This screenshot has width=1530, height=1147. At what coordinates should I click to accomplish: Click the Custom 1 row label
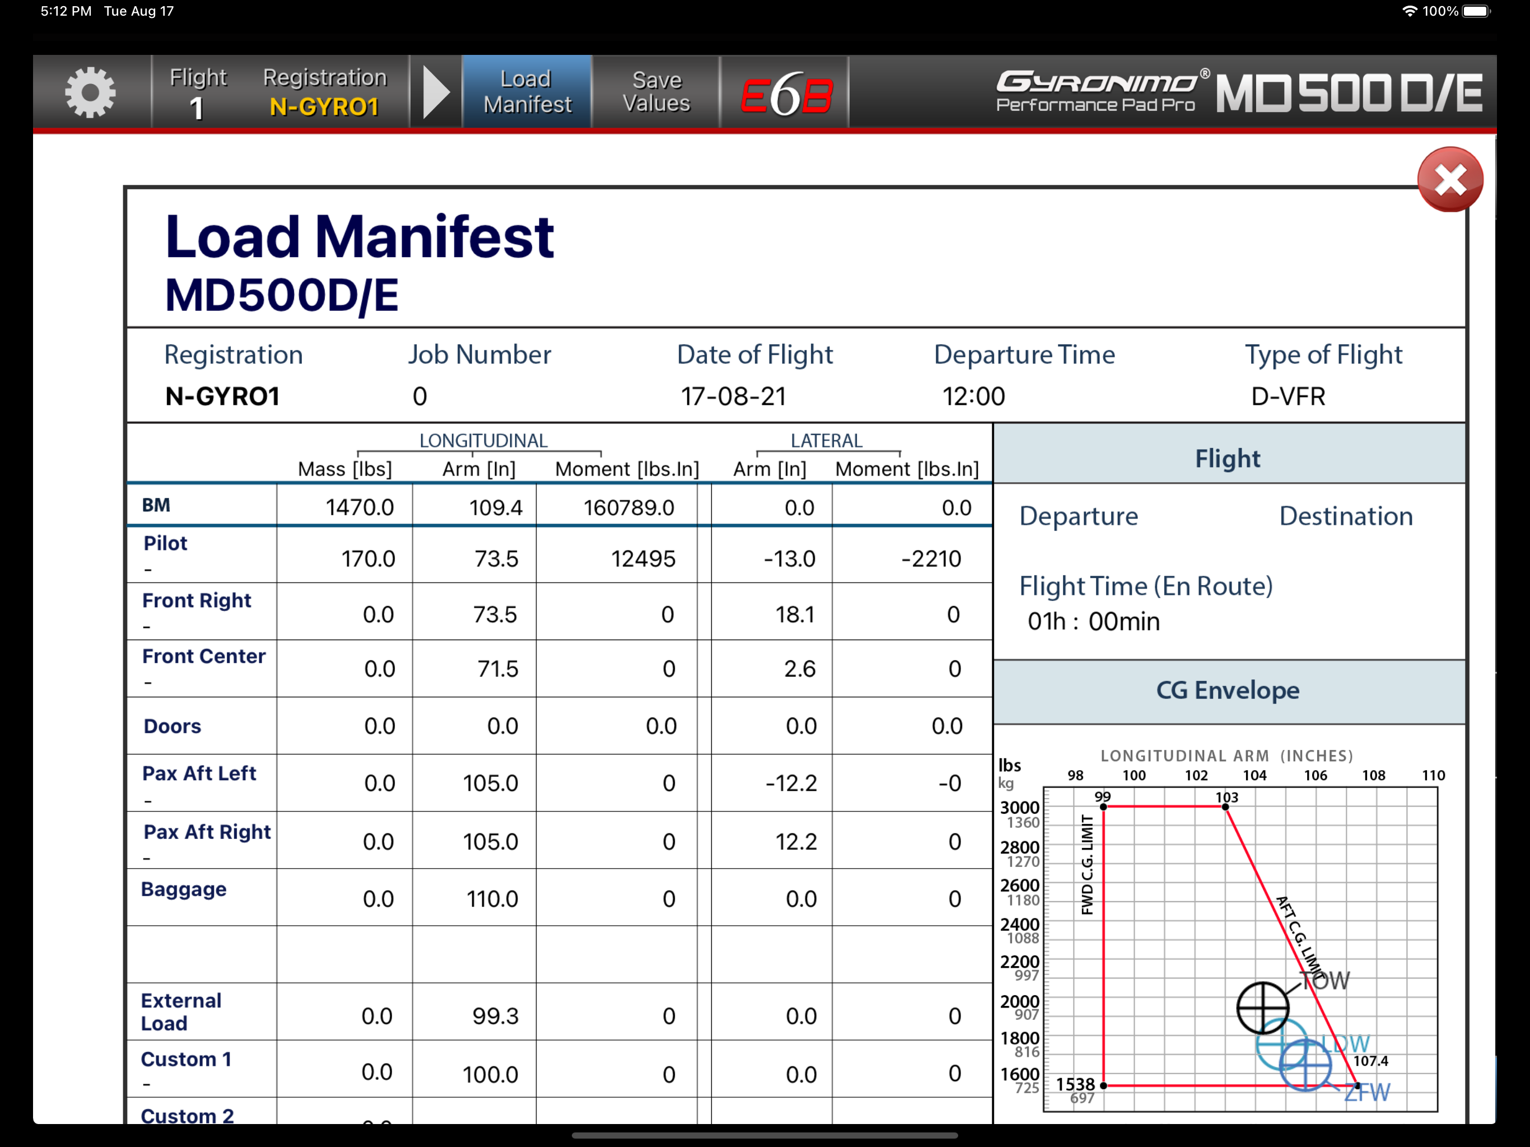pyautogui.click(x=186, y=1059)
